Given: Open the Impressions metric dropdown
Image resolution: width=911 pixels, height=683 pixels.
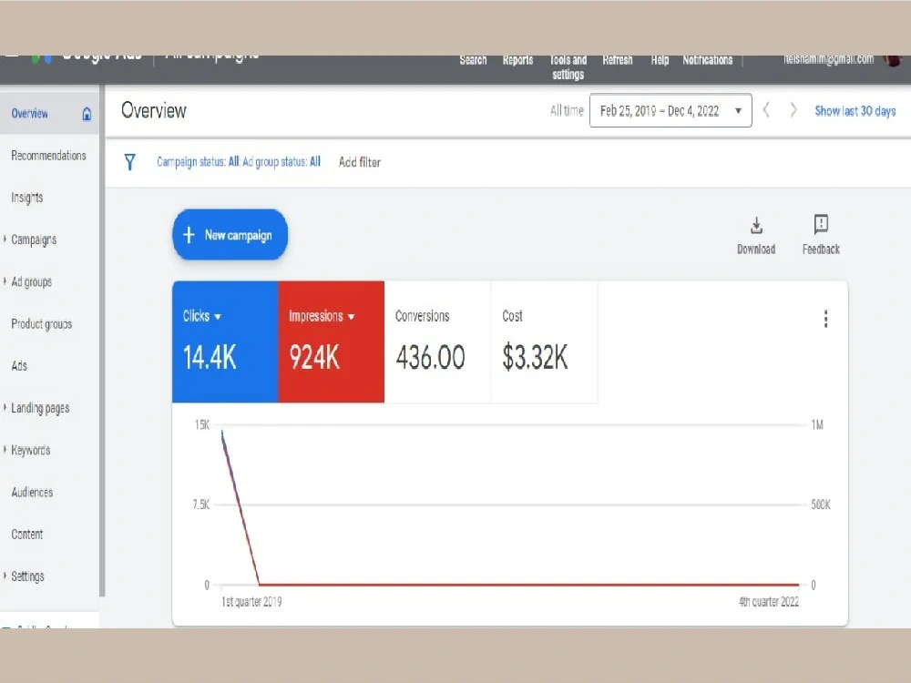Looking at the screenshot, I should 322,316.
